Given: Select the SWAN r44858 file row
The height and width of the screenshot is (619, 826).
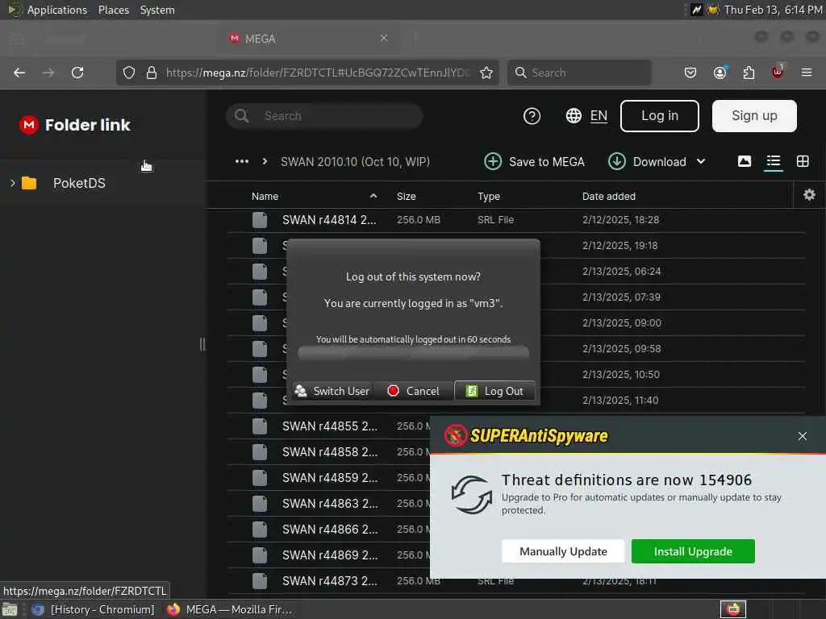Looking at the screenshot, I should click(329, 451).
